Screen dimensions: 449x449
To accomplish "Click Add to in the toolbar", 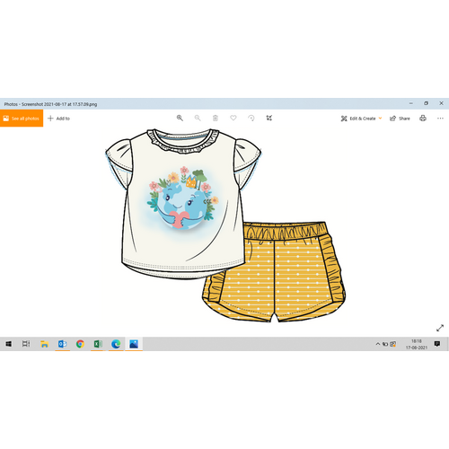I will (x=58, y=119).
